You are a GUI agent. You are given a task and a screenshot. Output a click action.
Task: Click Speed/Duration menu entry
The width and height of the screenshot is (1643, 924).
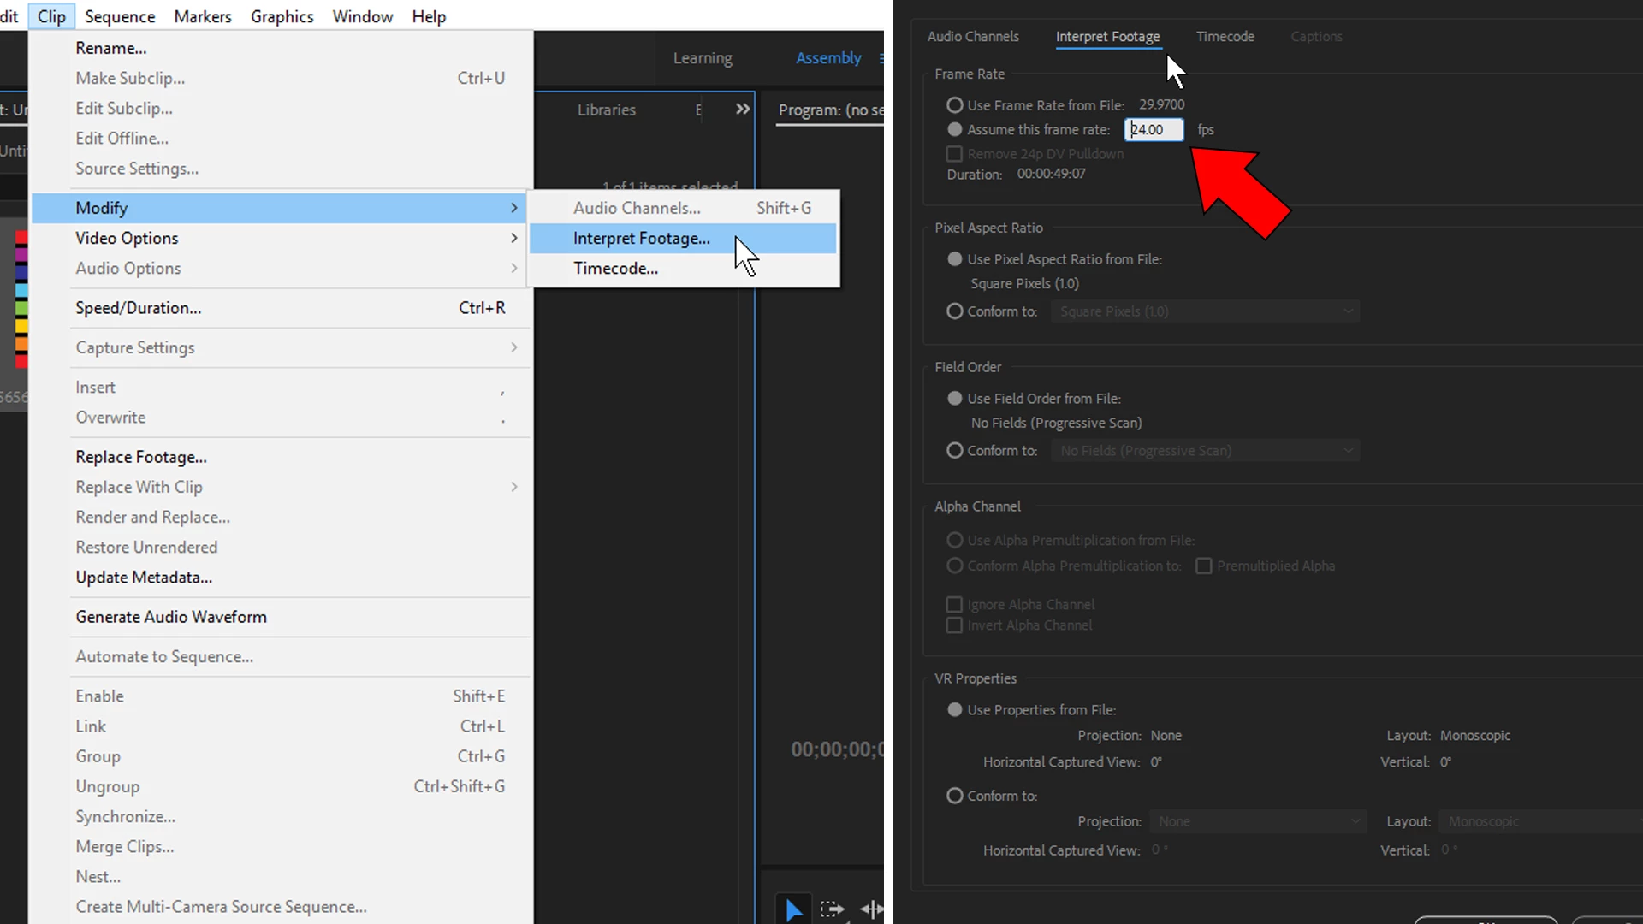139,308
